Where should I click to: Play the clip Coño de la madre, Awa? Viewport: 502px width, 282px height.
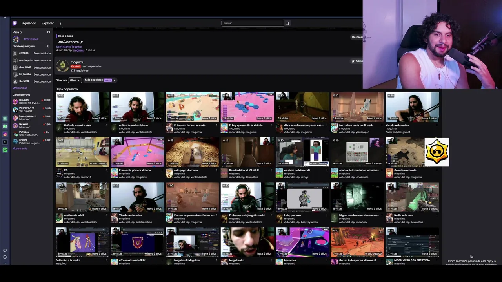[x=82, y=107]
